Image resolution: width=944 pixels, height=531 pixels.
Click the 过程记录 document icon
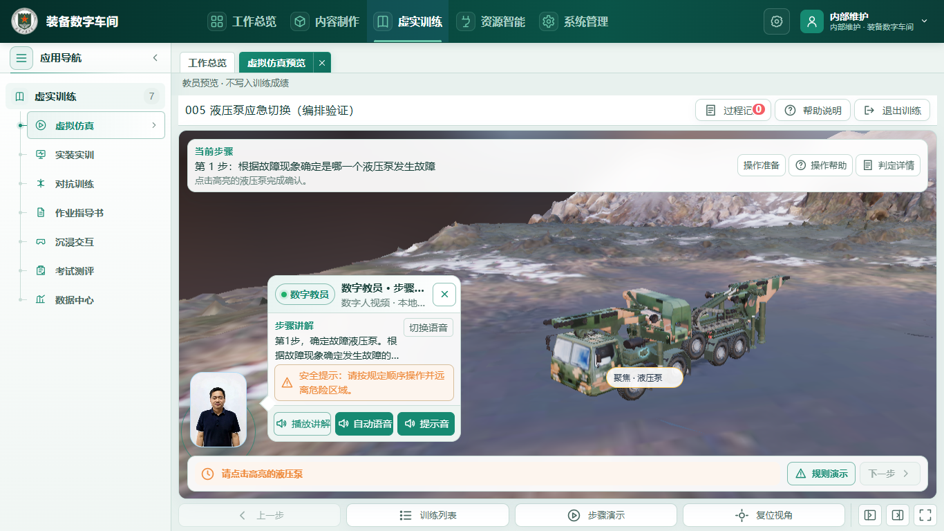710,111
